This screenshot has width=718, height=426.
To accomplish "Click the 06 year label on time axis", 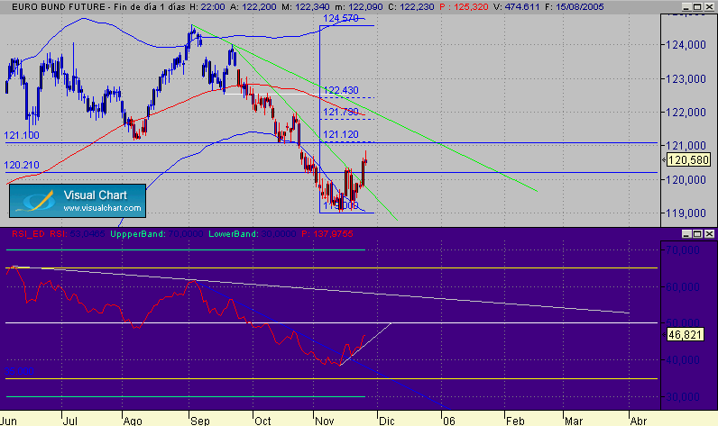I will 449,421.
